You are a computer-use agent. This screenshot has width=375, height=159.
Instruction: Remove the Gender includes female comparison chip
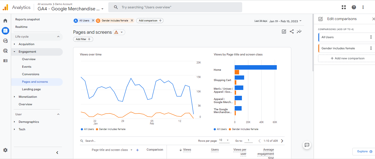coord(132,21)
